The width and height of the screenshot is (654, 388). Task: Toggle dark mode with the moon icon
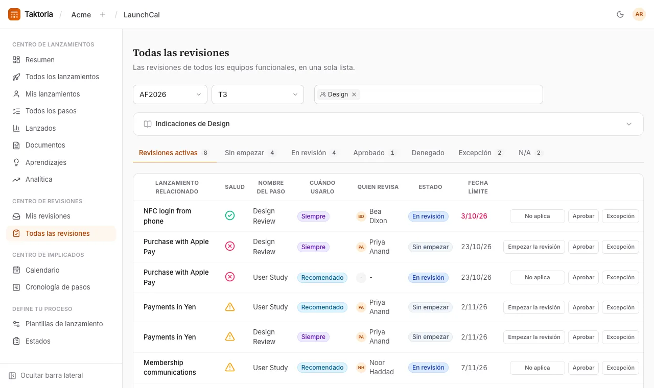(x=620, y=14)
